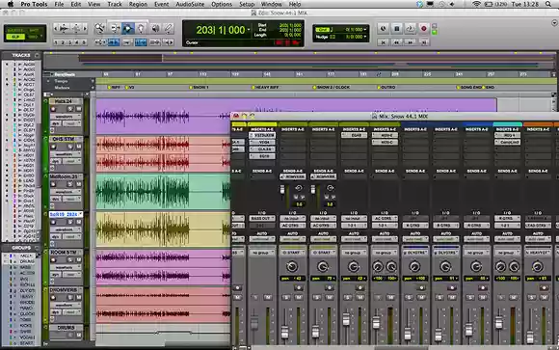Screen dimensions: 559x350
Task: Click the Tempo ruler plus button
Action: [x=93, y=81]
